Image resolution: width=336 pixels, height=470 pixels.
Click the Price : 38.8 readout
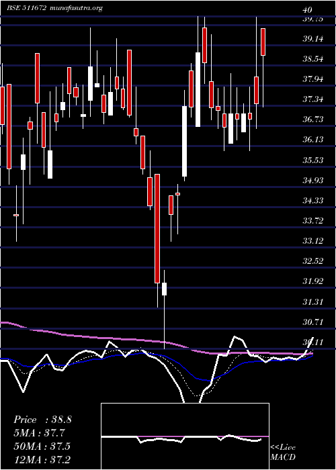[42, 420]
